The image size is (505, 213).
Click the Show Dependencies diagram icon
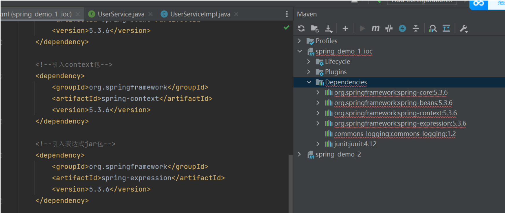click(x=433, y=28)
